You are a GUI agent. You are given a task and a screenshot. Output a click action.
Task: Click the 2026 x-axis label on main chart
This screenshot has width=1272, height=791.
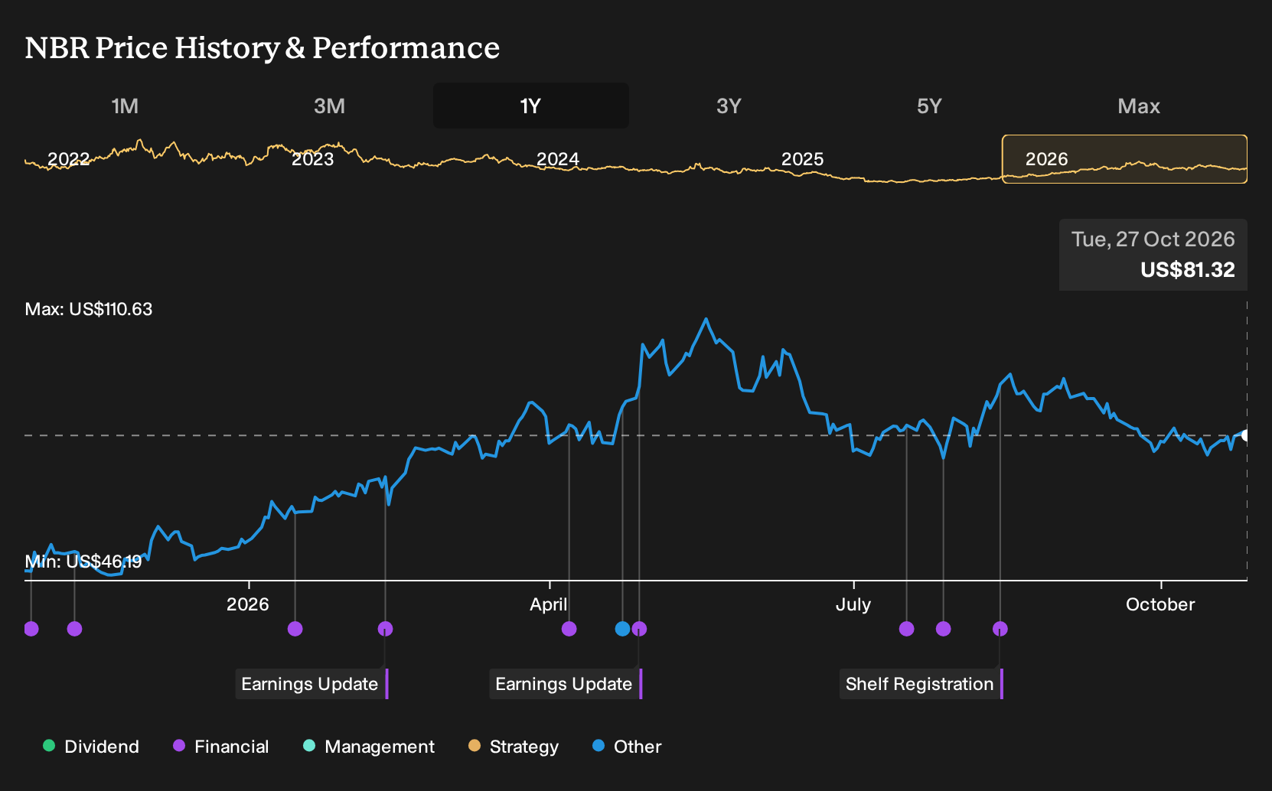pyautogui.click(x=248, y=604)
